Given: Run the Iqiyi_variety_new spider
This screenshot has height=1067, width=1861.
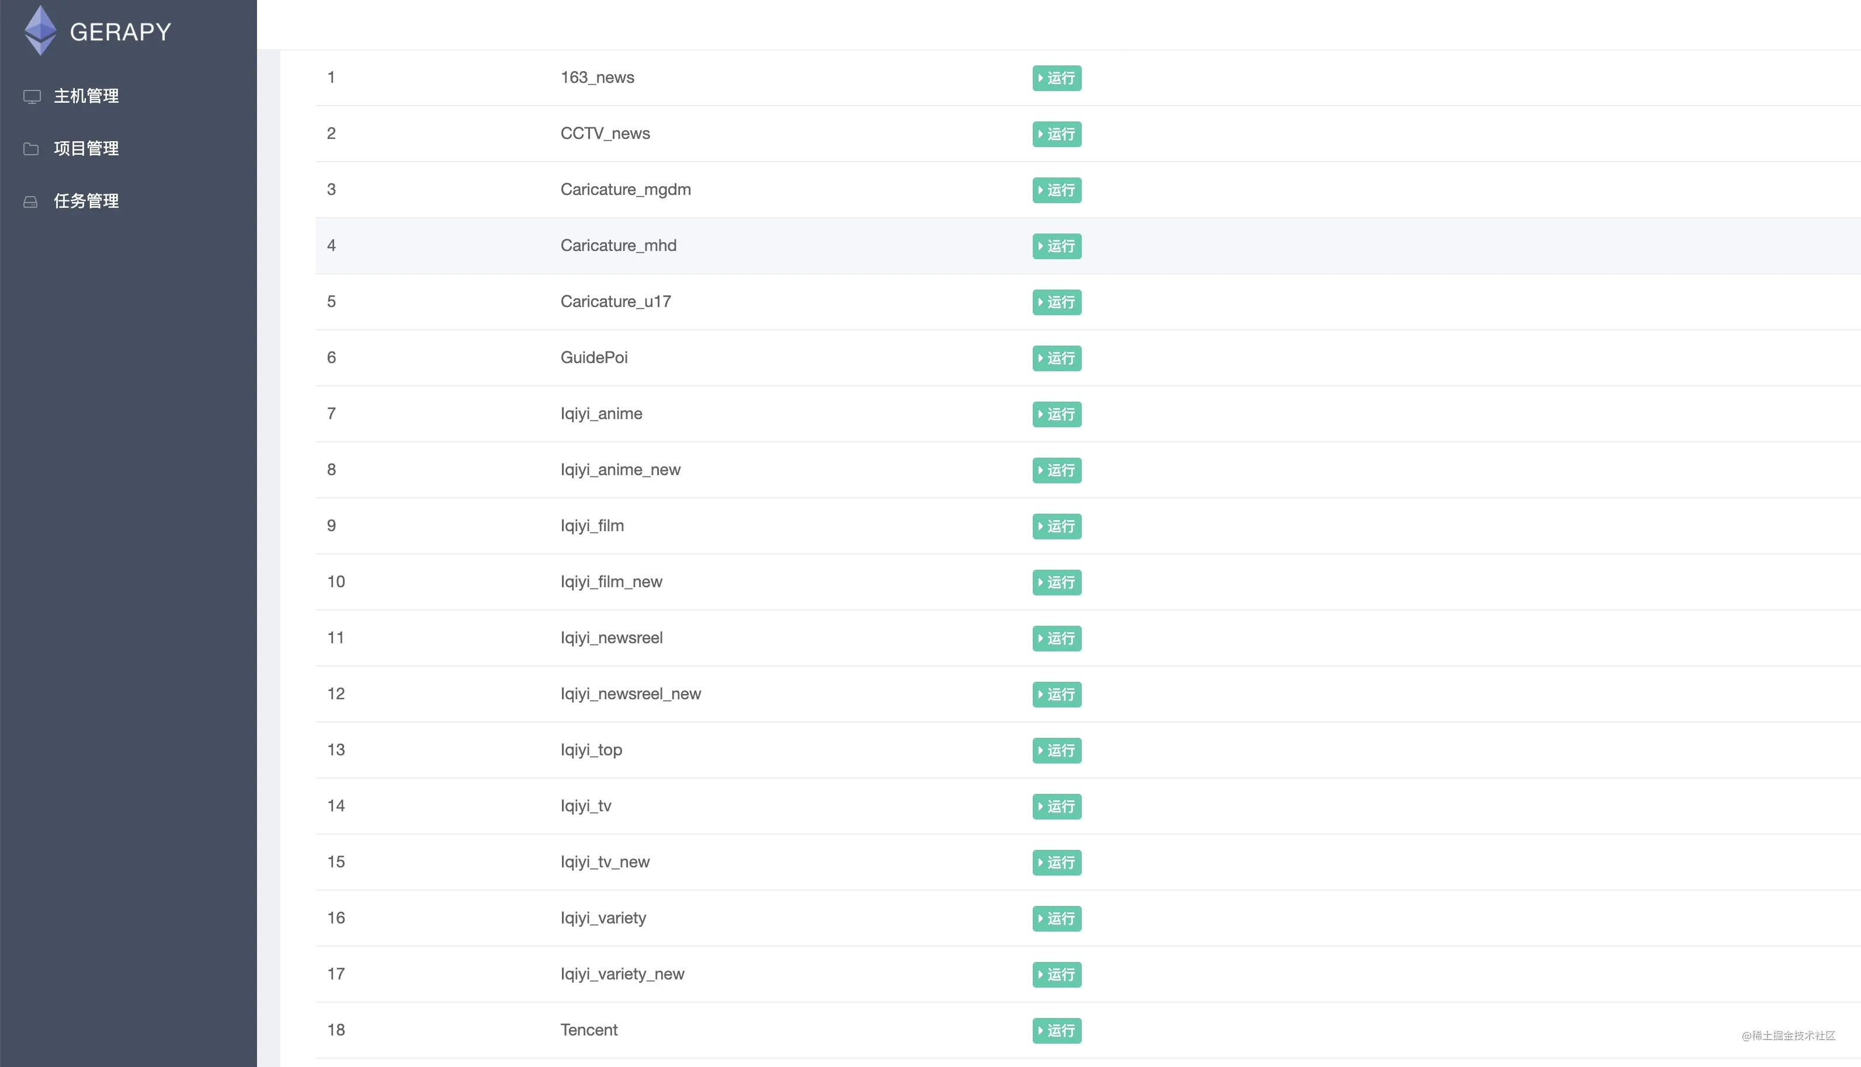Looking at the screenshot, I should tap(1057, 975).
